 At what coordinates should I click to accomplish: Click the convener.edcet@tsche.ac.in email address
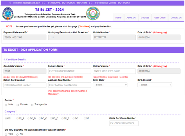(27, 3)
